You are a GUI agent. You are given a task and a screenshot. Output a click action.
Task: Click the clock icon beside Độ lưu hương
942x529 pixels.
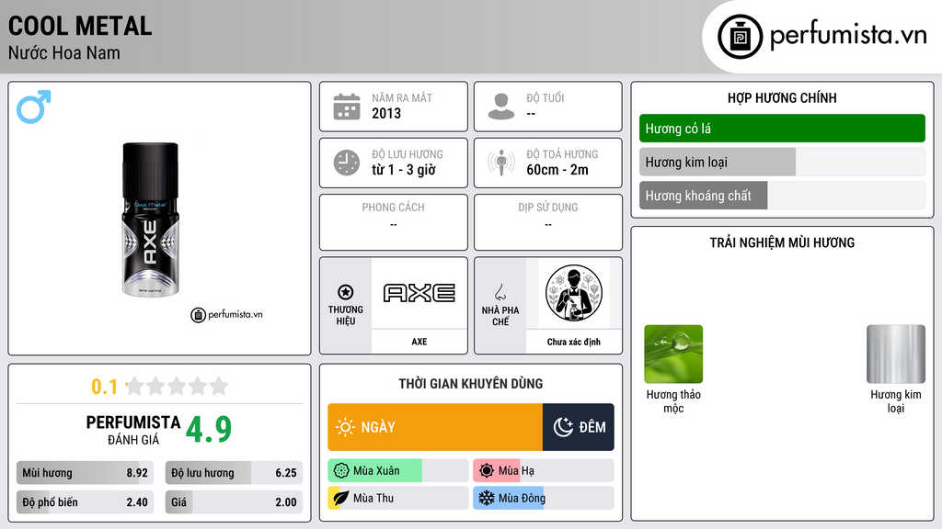point(347,163)
